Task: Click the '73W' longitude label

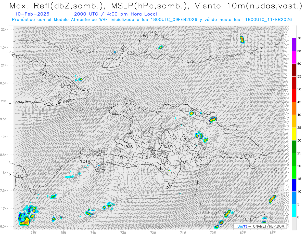Action: (123, 232)
